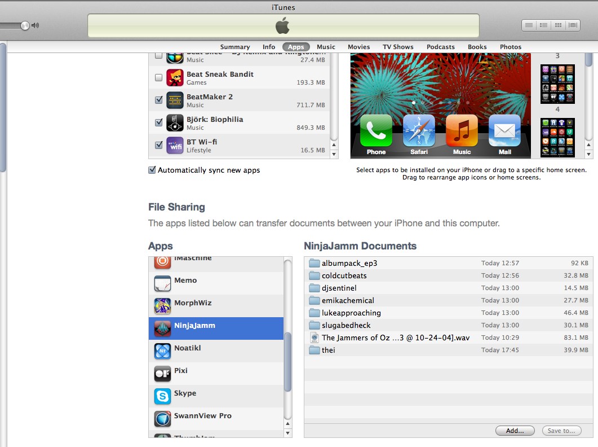598x447 pixels.
Task: Check the Beat Sneak Bandit checkbox
Action: tap(158, 77)
